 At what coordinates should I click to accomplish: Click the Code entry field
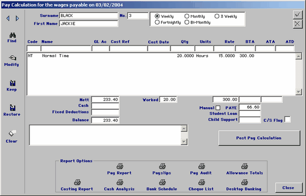(34, 48)
